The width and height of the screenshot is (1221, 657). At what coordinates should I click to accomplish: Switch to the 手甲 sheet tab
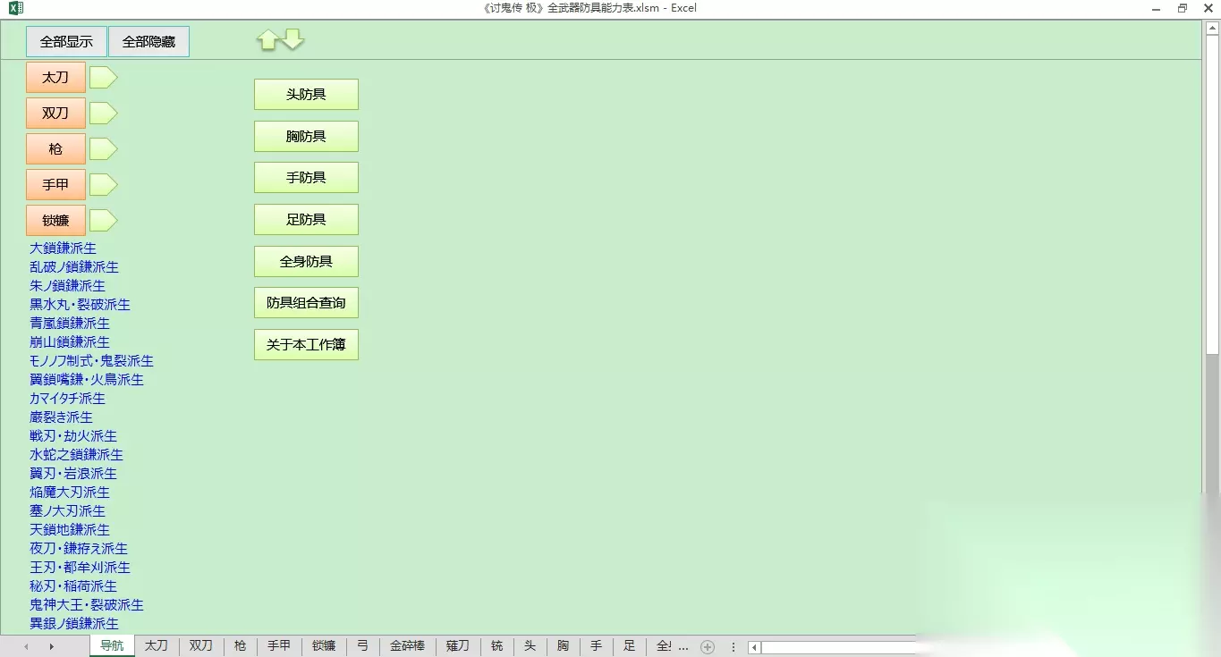[279, 646]
